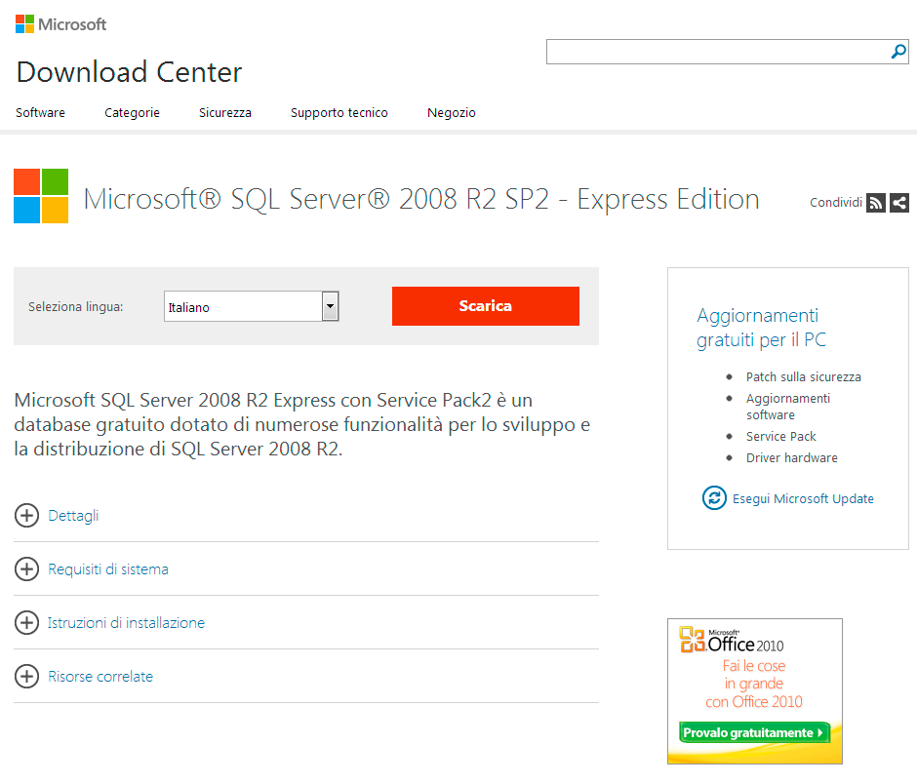Click Driver hardware list item
This screenshot has width=917, height=784.
pos(792,457)
